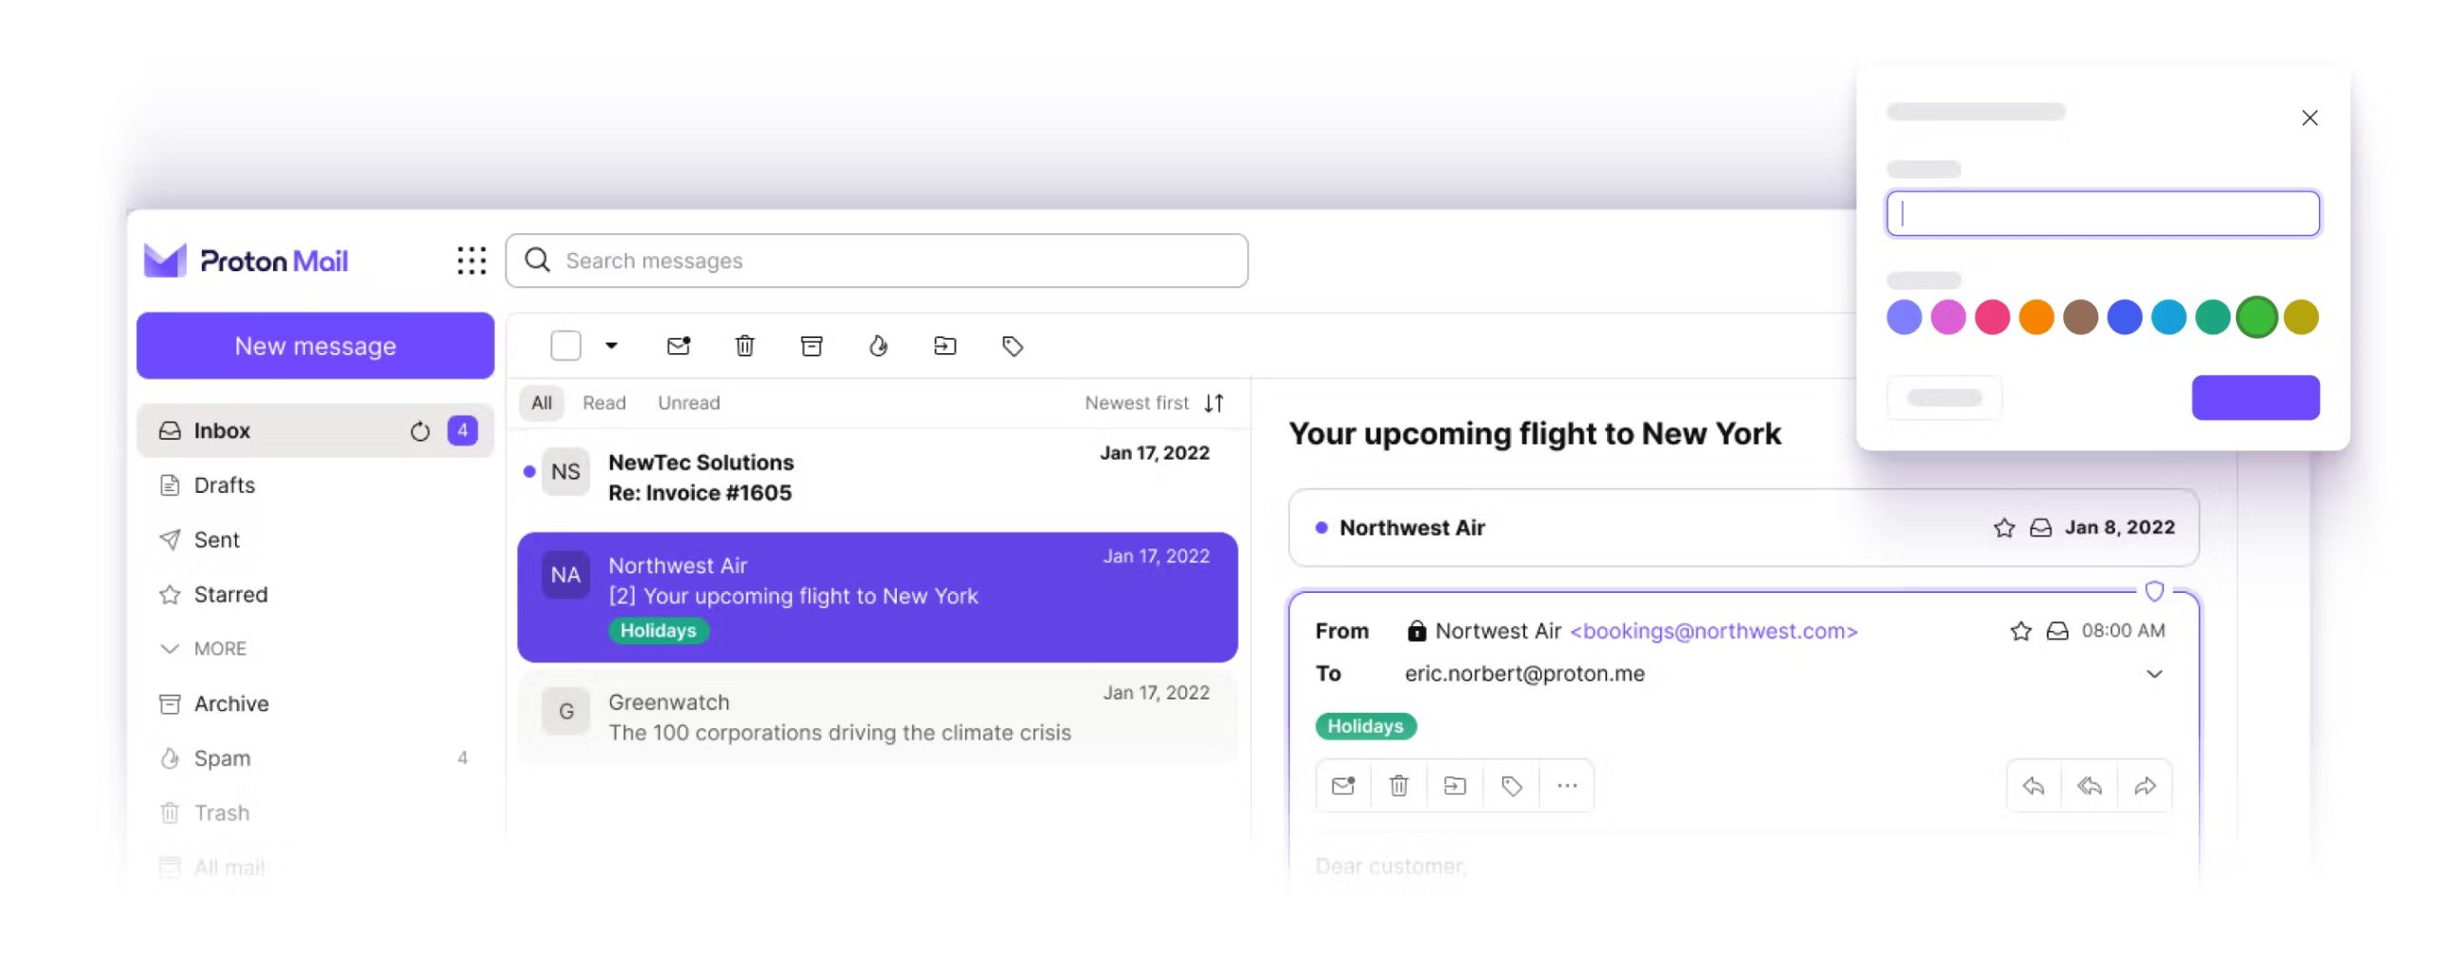Tick the select all messages checkbox
Screen dimensions: 2437x966
pos(565,345)
